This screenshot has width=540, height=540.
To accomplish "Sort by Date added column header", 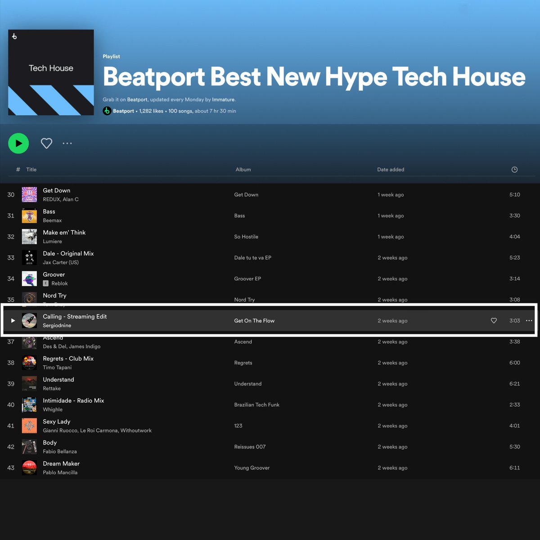I will (x=391, y=170).
